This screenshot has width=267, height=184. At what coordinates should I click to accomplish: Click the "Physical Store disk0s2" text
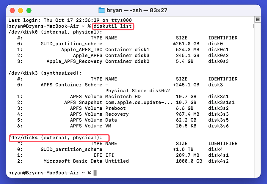pos(138,91)
